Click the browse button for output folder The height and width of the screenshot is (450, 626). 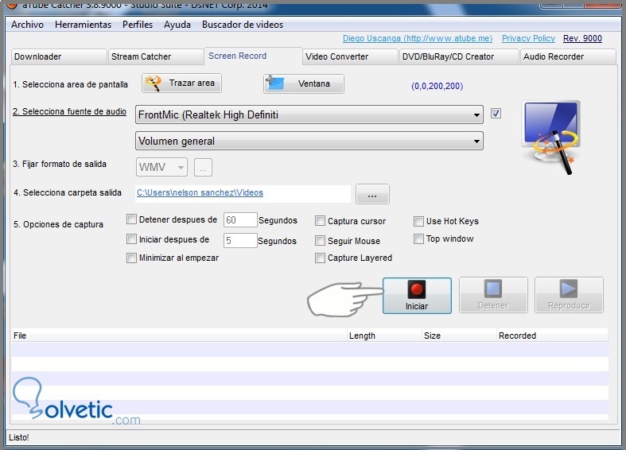[372, 194]
